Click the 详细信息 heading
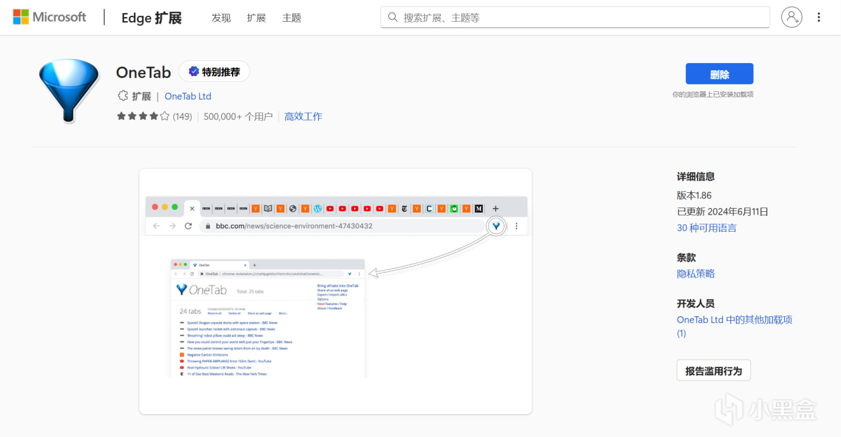 click(x=696, y=176)
